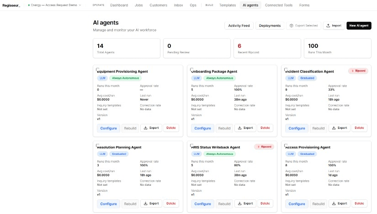The image size is (377, 214).
Task: Click Ripcord badge on Incident Classification Agent
Action: click(358, 71)
